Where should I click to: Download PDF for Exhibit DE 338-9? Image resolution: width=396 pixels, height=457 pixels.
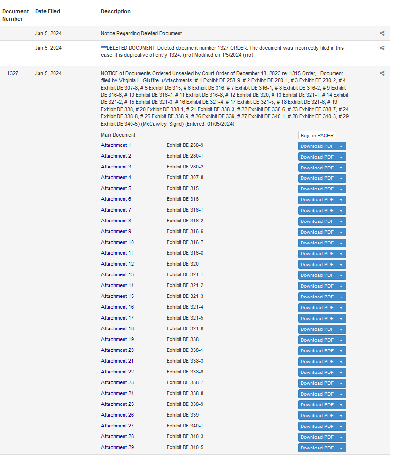point(317,405)
